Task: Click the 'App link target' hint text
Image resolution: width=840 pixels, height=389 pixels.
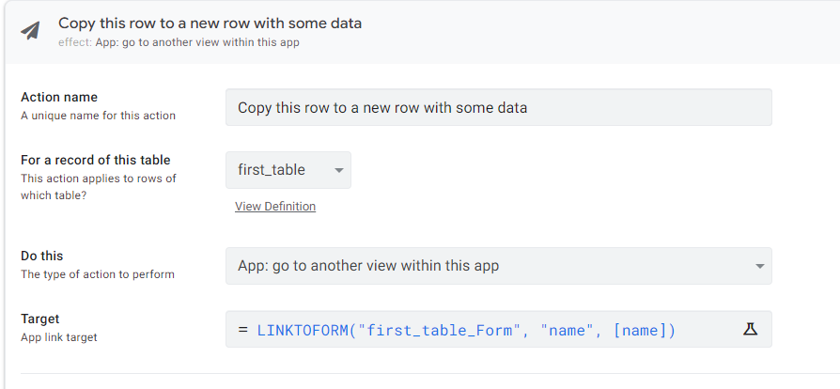Action: tap(59, 337)
